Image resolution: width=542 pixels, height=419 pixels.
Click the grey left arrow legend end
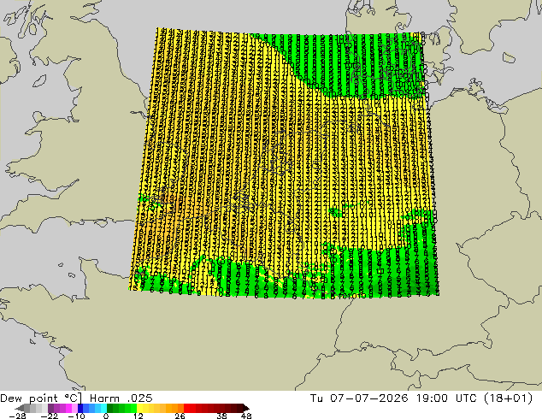tap(20, 408)
